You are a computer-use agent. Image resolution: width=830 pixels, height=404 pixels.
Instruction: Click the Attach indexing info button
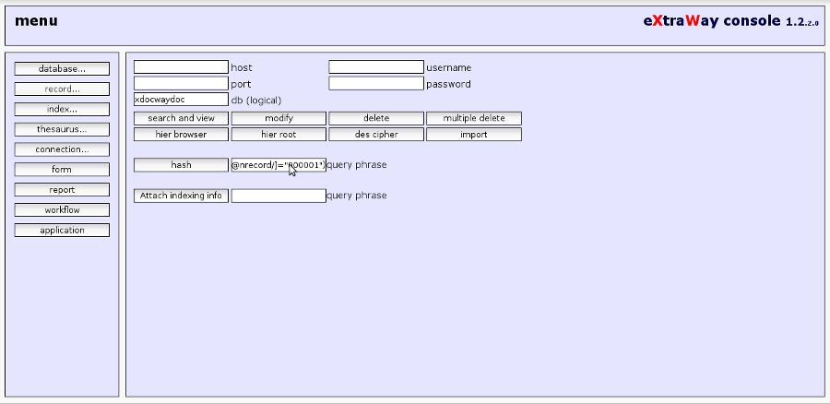coord(181,196)
